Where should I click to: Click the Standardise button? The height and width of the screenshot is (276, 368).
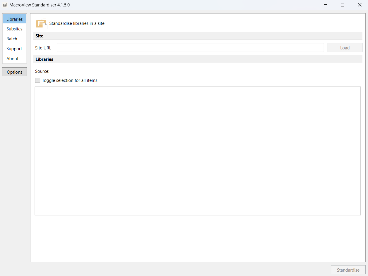coord(348,270)
